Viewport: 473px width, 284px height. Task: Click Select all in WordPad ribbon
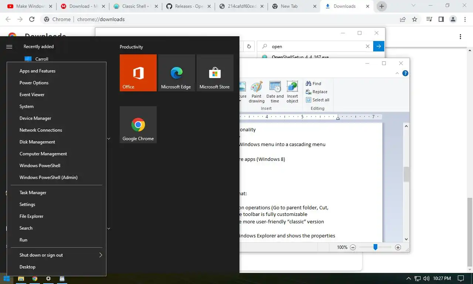pyautogui.click(x=317, y=100)
